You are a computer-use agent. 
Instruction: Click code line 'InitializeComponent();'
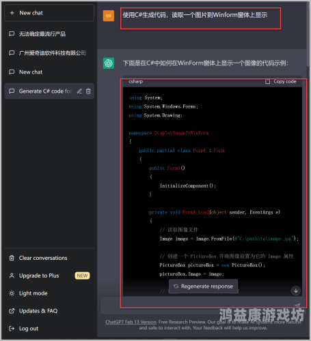pos(188,186)
